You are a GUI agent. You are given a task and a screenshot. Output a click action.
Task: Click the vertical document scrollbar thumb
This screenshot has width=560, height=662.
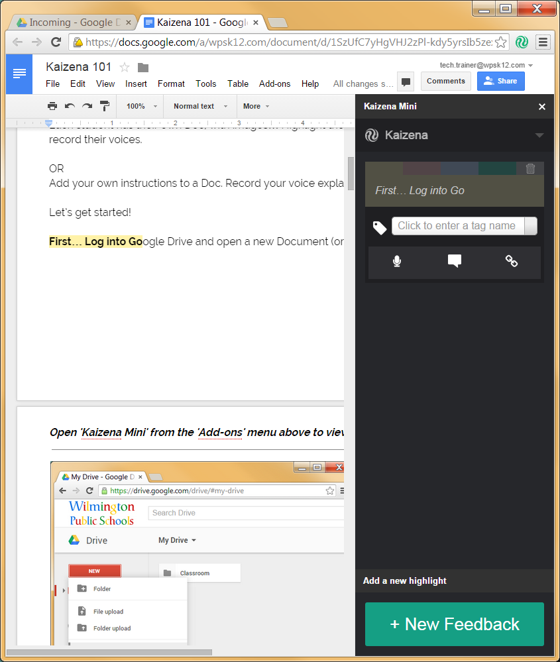351,174
